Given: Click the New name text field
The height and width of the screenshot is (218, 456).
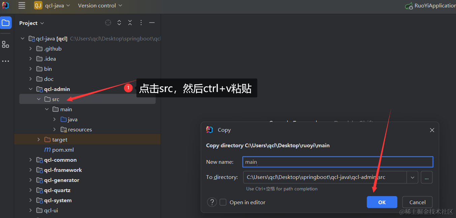Looking at the screenshot, I should [337, 162].
